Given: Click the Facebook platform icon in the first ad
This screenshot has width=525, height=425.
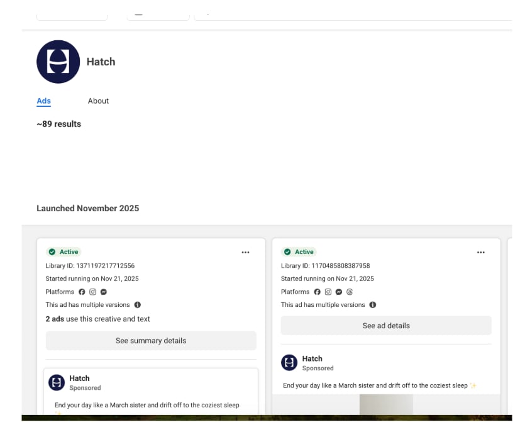Looking at the screenshot, I should point(81,292).
